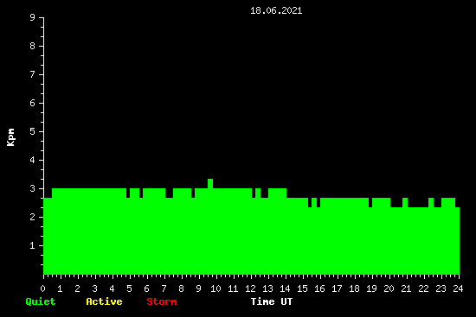476x317 pixels.
Task: Click the value 5 on the Kp axis
Action: [33, 131]
